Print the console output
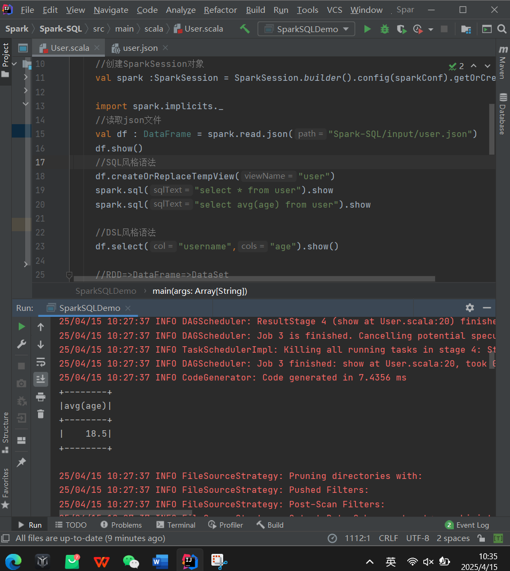Viewport: 510px width, 571px height. (41, 397)
